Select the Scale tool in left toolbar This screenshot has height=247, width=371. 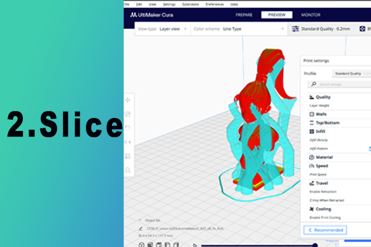click(128, 114)
